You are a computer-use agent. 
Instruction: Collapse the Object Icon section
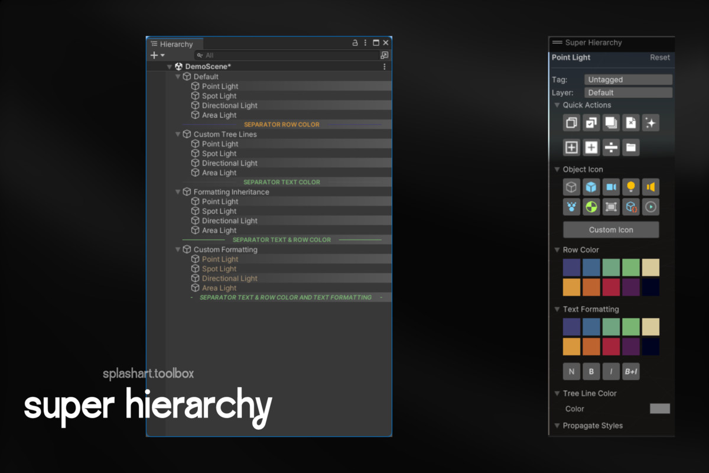click(x=557, y=170)
